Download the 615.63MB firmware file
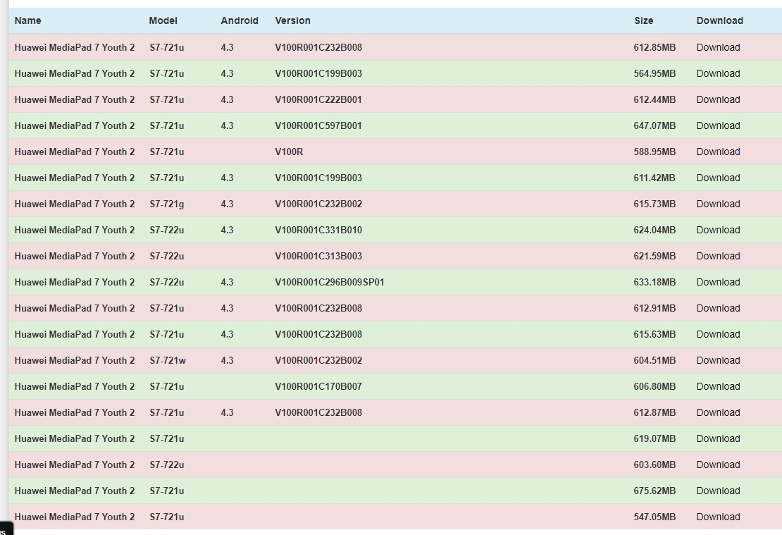 pyautogui.click(x=718, y=334)
